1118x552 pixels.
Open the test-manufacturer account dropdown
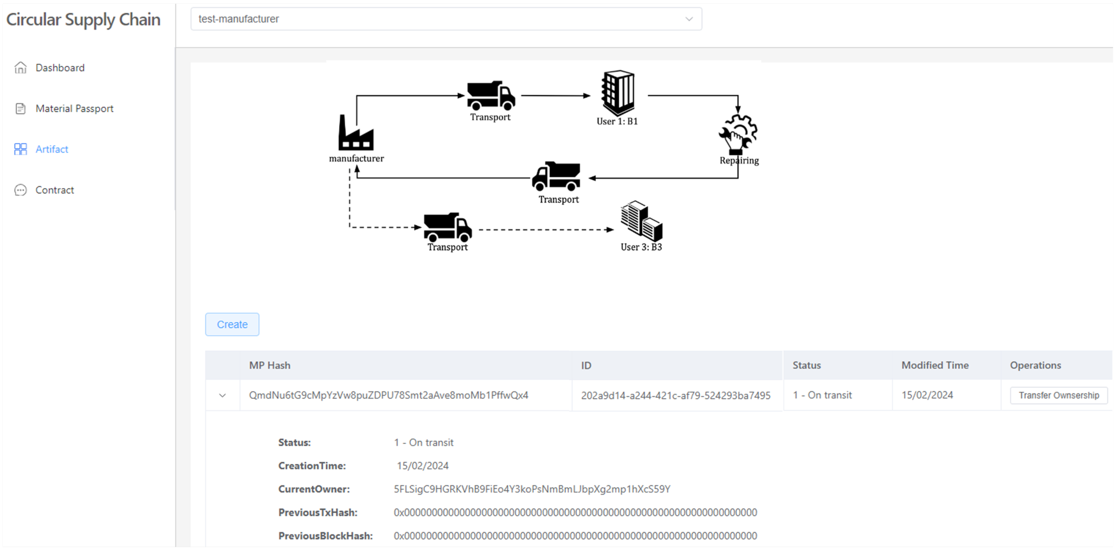[x=446, y=19]
